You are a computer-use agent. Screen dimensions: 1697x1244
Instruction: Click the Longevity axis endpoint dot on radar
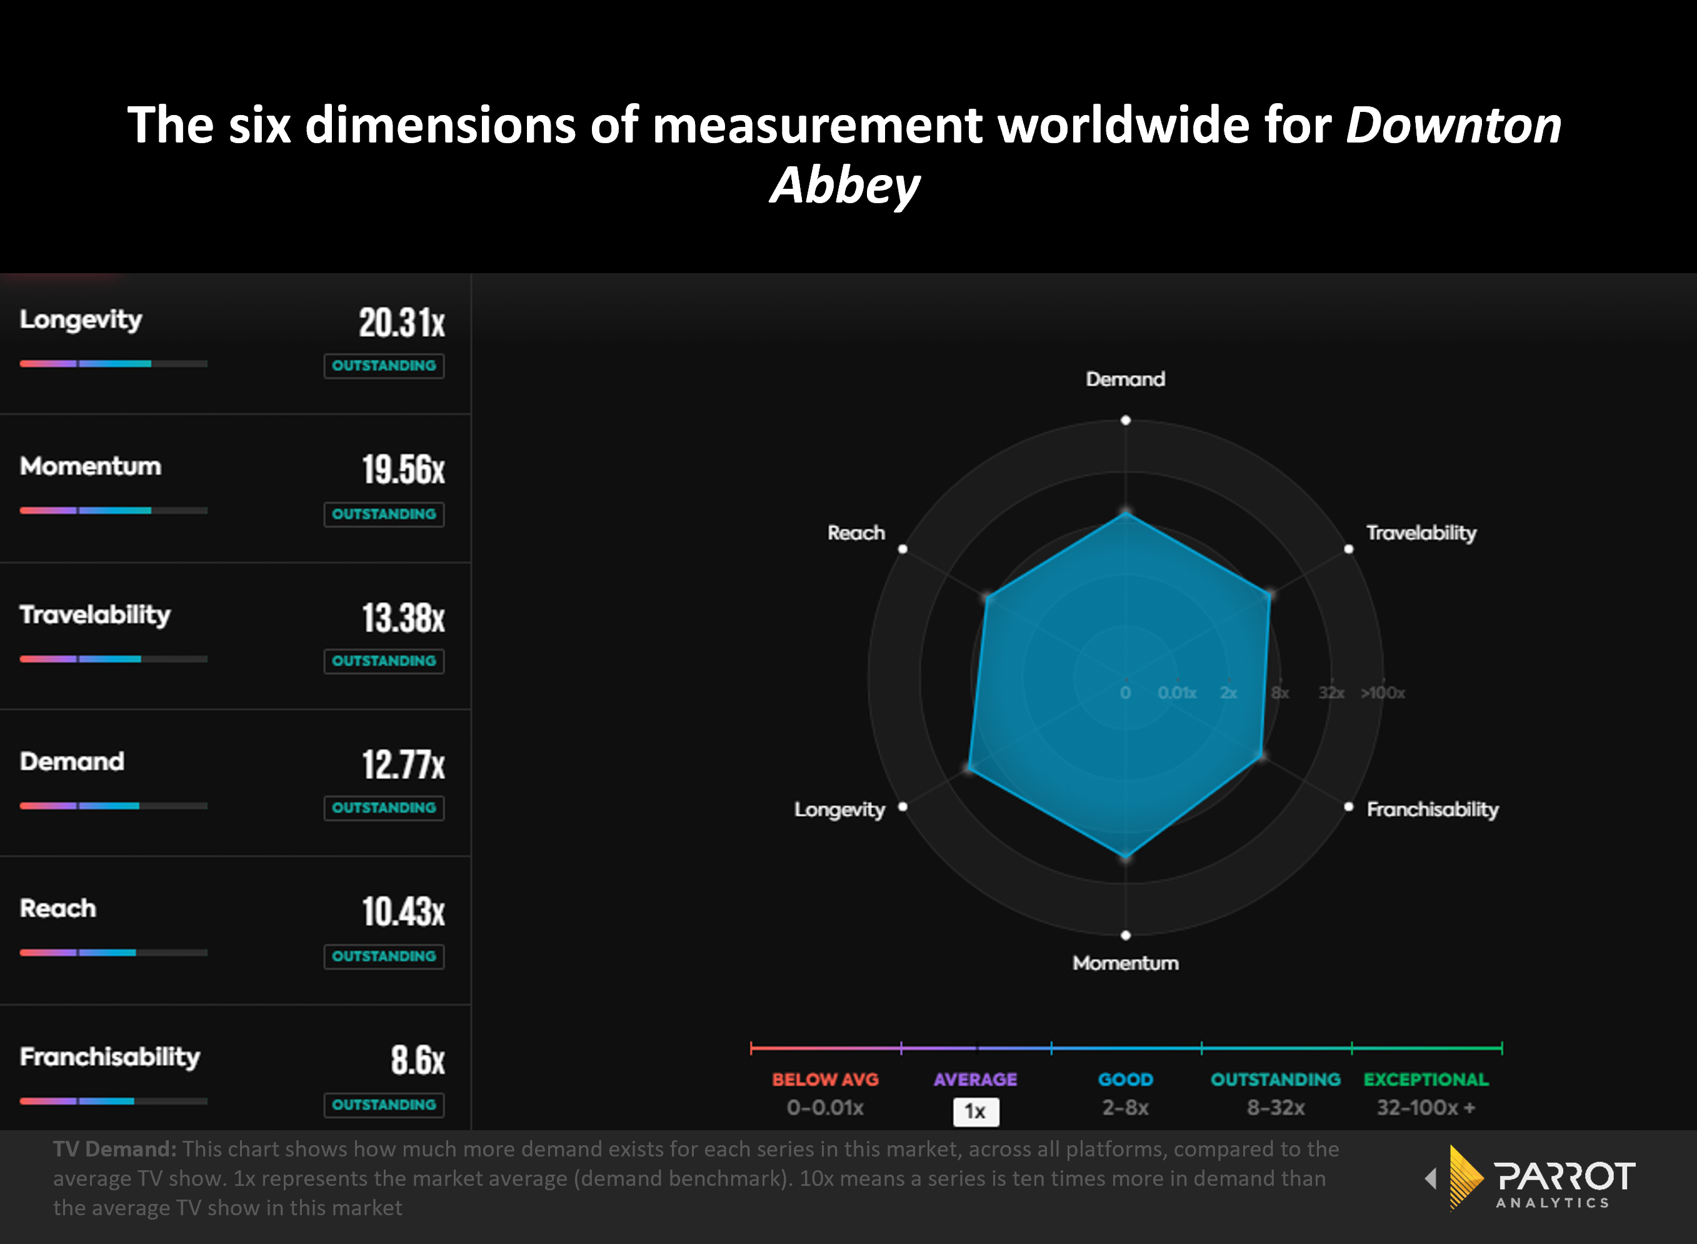pos(903,806)
